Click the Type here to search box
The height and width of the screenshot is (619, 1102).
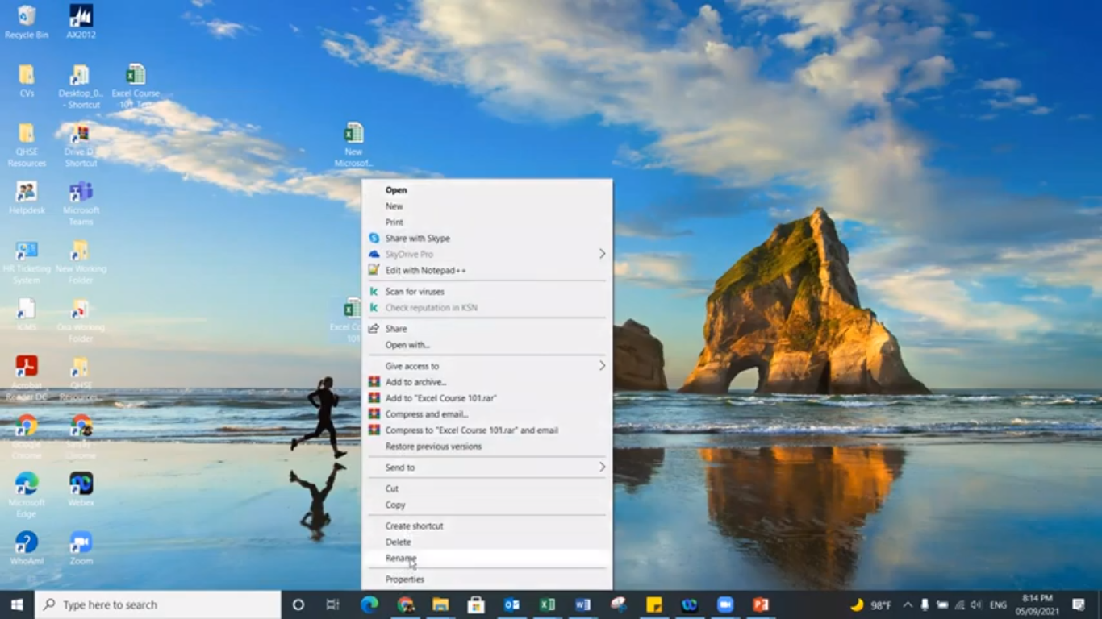(158, 604)
